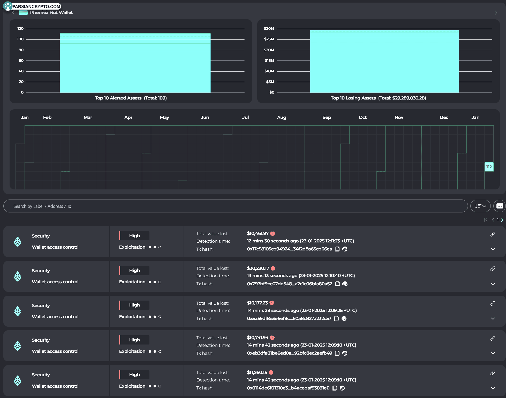This screenshot has height=398, width=506.
Task: Click the Search by Label / Address / Tx field
Action: point(236,206)
